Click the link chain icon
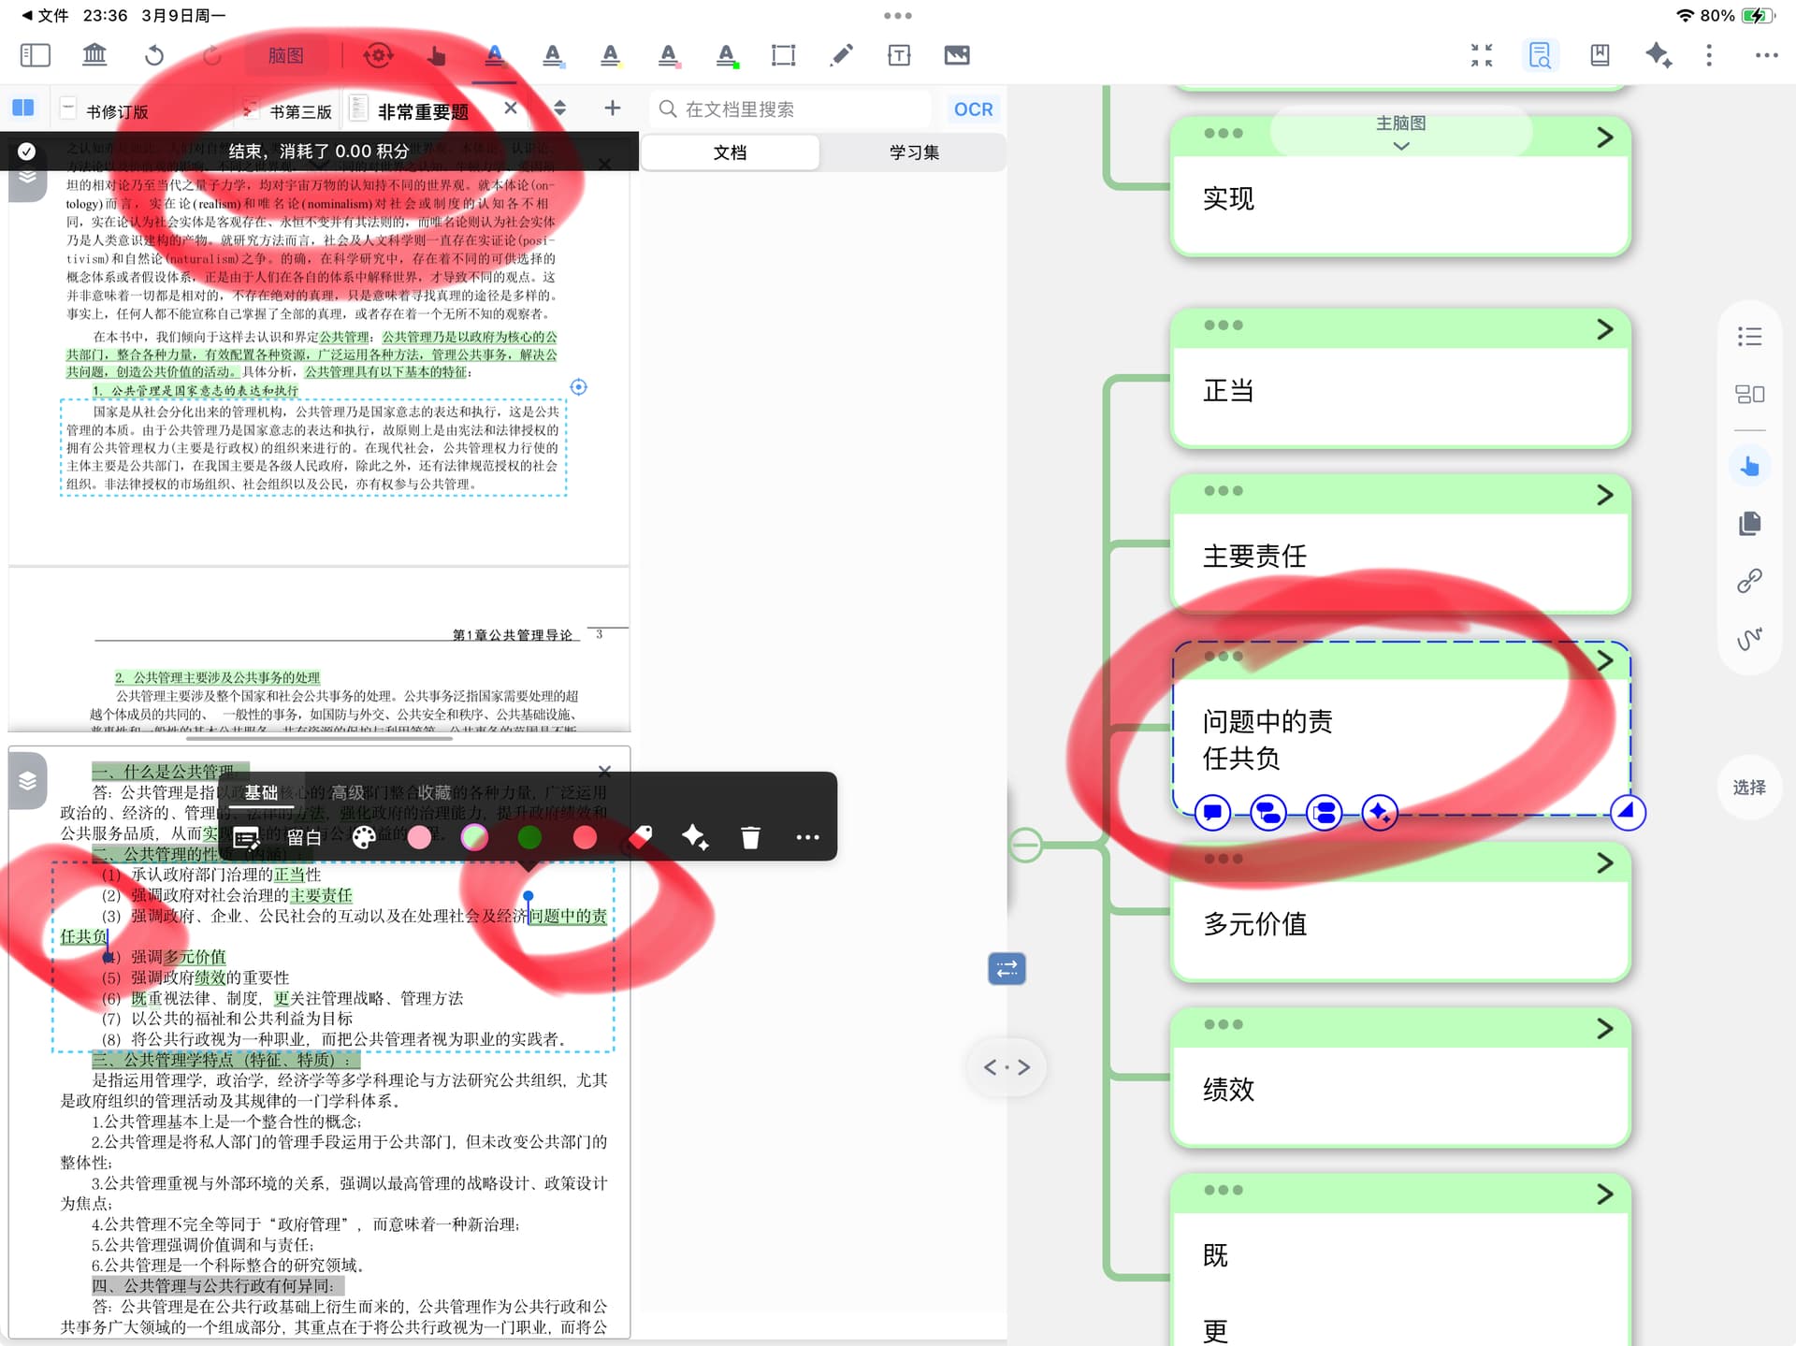Screen dimensions: 1796x1346 point(1748,581)
